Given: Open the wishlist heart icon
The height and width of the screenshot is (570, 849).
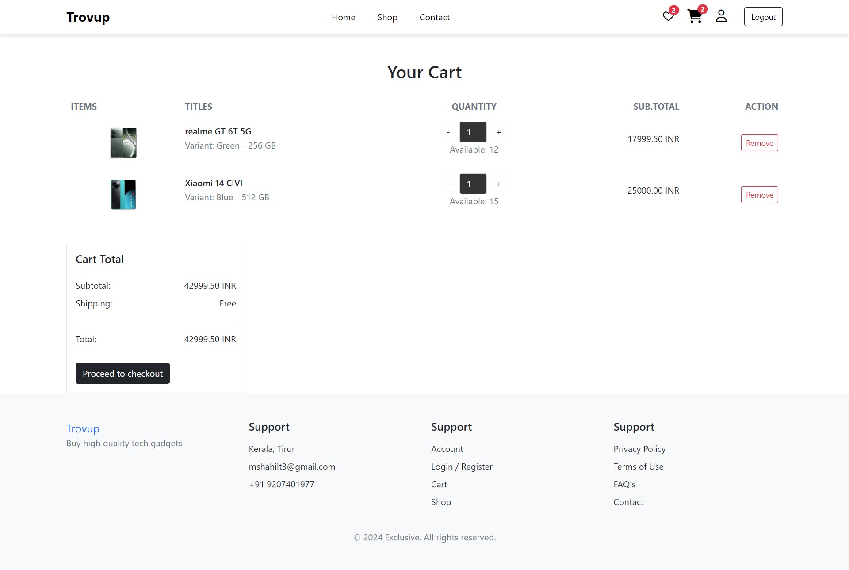Looking at the screenshot, I should 668,17.
